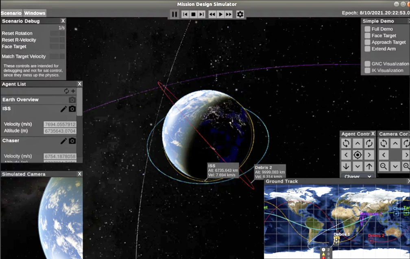Close the Simulated Camera panel
Image resolution: width=410 pixels, height=259 pixels.
[x=79, y=174]
